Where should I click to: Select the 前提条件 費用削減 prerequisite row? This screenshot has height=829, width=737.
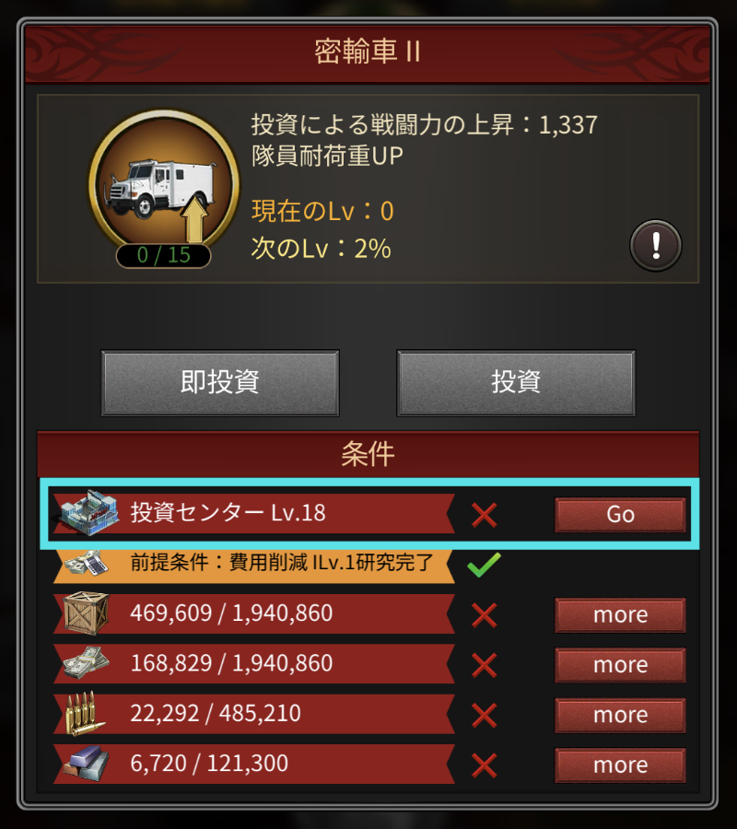(x=253, y=564)
